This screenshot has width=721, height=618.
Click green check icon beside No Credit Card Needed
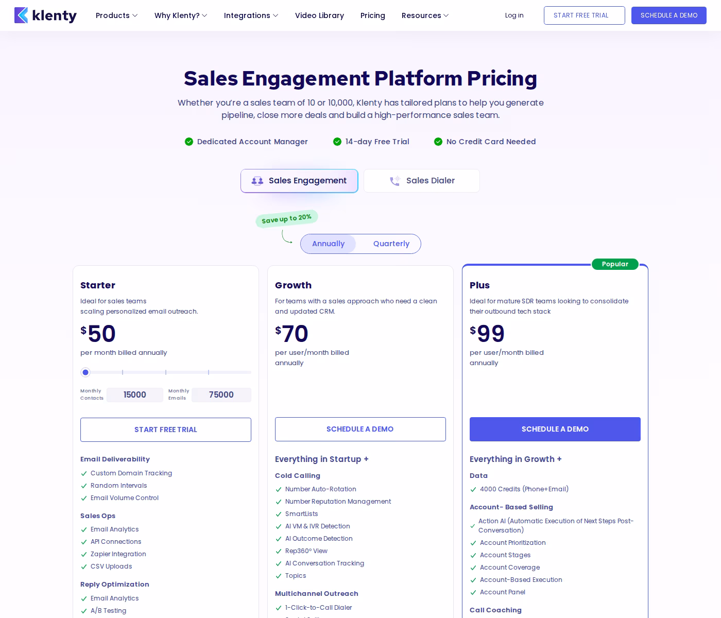coord(438,142)
